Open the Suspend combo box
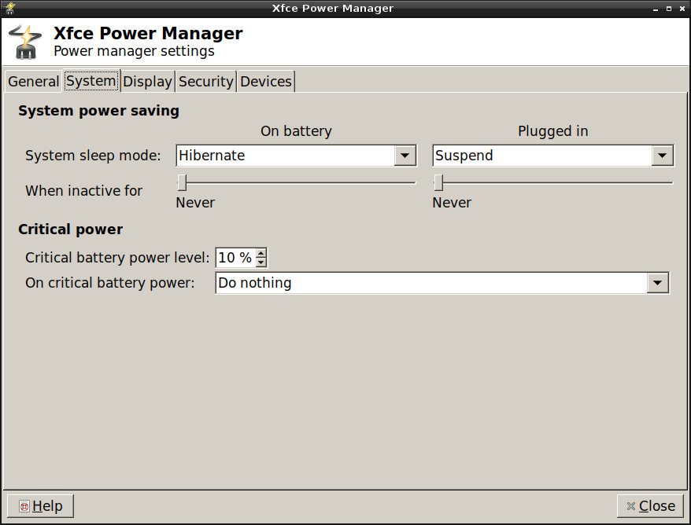The image size is (691, 525). tap(553, 156)
